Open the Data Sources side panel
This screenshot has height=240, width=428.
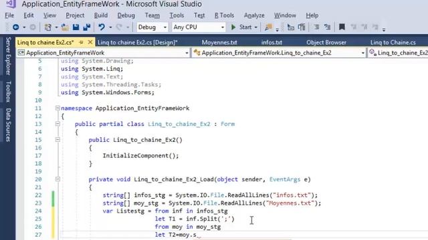8,125
